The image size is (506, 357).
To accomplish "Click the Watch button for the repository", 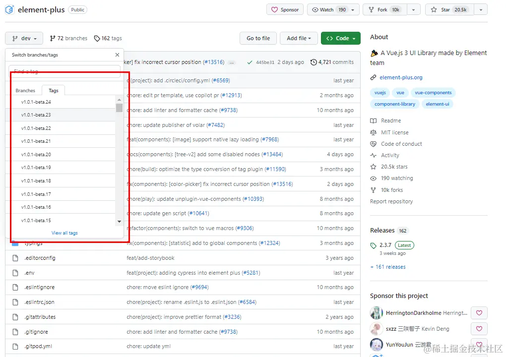I will pyautogui.click(x=328, y=10).
